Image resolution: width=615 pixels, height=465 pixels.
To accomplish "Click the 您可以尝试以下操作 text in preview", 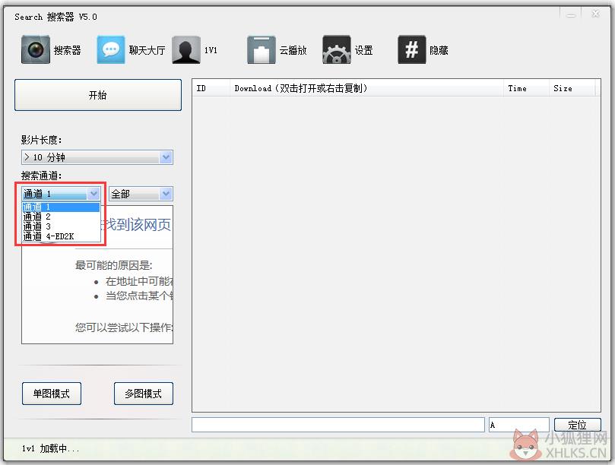I will (125, 327).
